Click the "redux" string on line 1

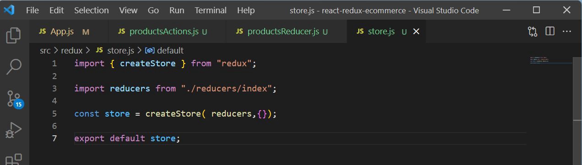pyautogui.click(x=234, y=64)
